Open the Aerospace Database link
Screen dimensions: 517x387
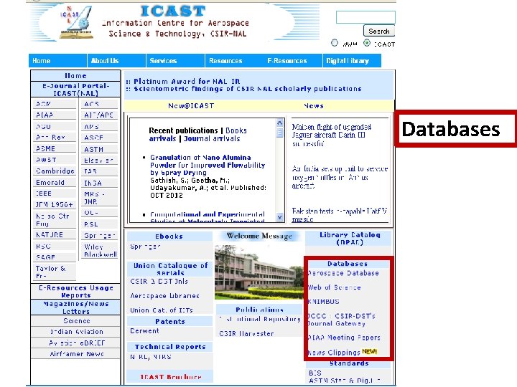click(x=343, y=273)
